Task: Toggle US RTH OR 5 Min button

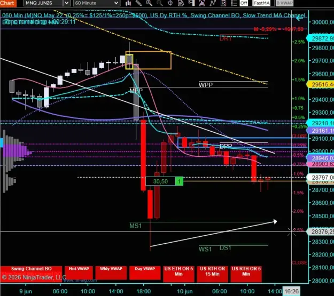Action: (246, 274)
